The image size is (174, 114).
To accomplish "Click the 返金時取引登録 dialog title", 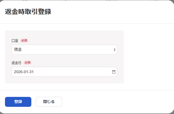I will tap(28, 12).
